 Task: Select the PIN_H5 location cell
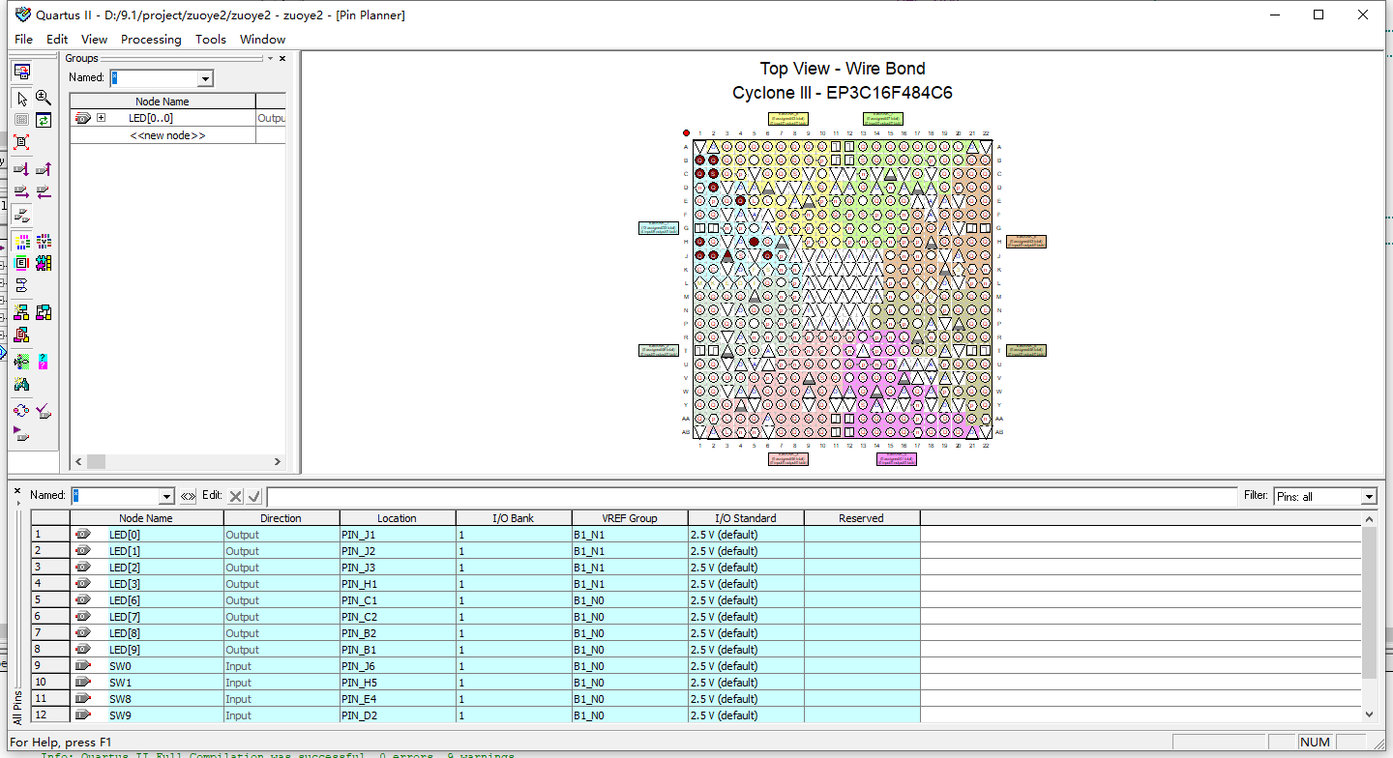[398, 683]
